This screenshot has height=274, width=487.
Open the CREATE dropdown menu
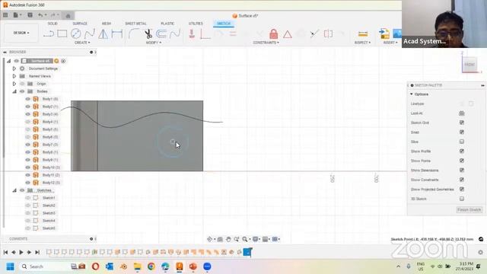(x=82, y=43)
